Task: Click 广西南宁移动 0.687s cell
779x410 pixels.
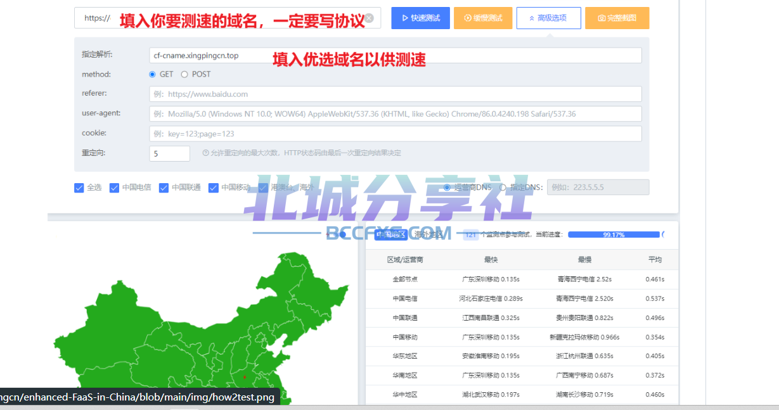Action: [x=584, y=375]
